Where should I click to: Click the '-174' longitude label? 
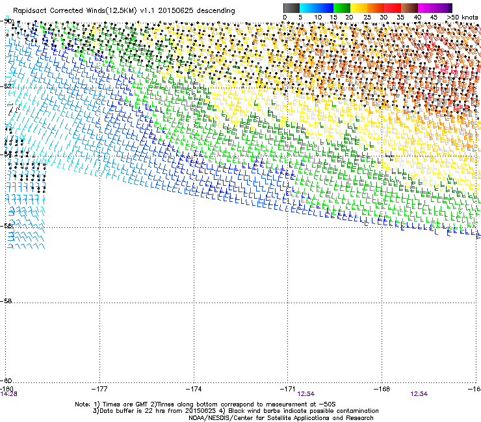coord(194,389)
